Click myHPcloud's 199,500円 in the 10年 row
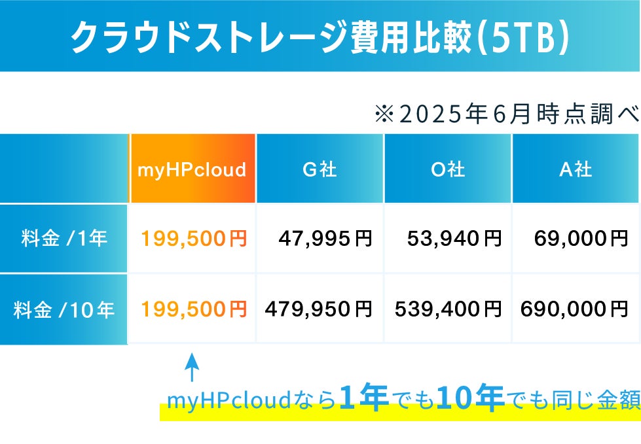Viewport: 641px width, 444px height. coord(193,309)
